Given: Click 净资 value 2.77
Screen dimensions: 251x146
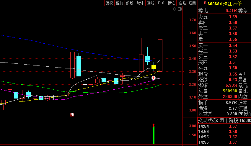Looking at the screenshot, I should click(x=233, y=108).
